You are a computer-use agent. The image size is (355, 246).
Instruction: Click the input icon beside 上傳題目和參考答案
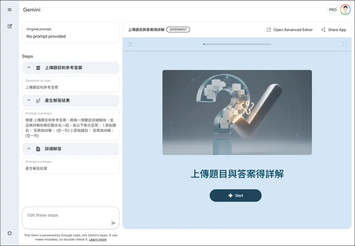38,68
